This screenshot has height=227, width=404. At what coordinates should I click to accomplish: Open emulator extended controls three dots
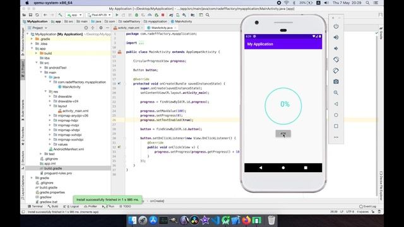click(x=336, y=137)
